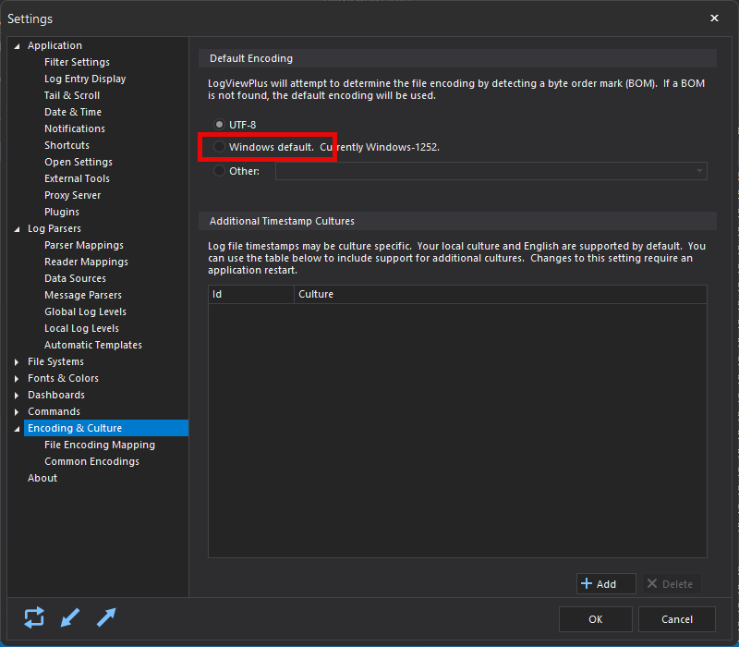This screenshot has width=739, height=647.
Task: Click the Cancel button
Action: pos(677,619)
